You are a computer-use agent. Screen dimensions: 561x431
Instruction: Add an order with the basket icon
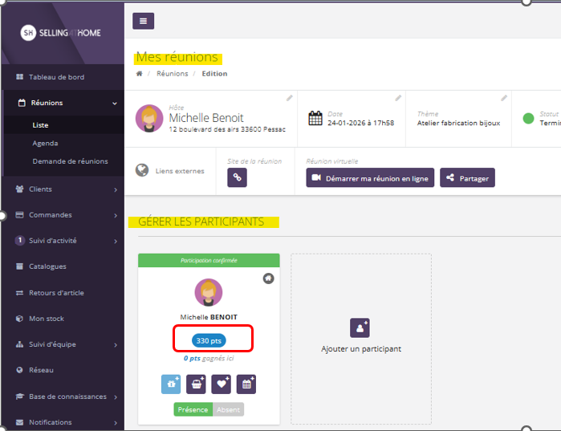(x=196, y=384)
